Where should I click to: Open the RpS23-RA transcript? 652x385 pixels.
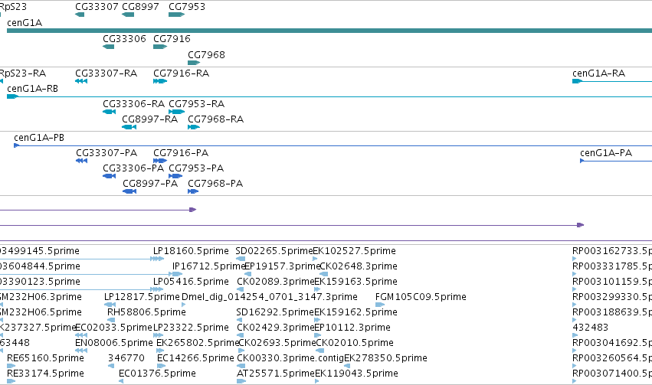22,73
